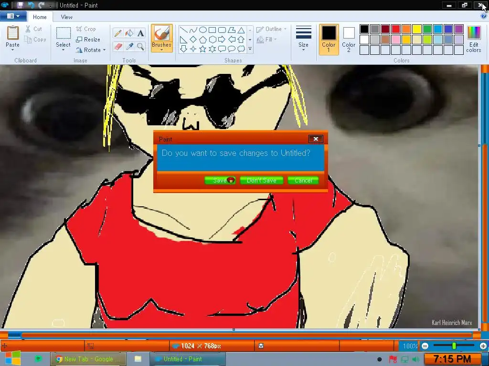Open the Resize option
Viewport: 489px width, 366px height.
(x=88, y=40)
